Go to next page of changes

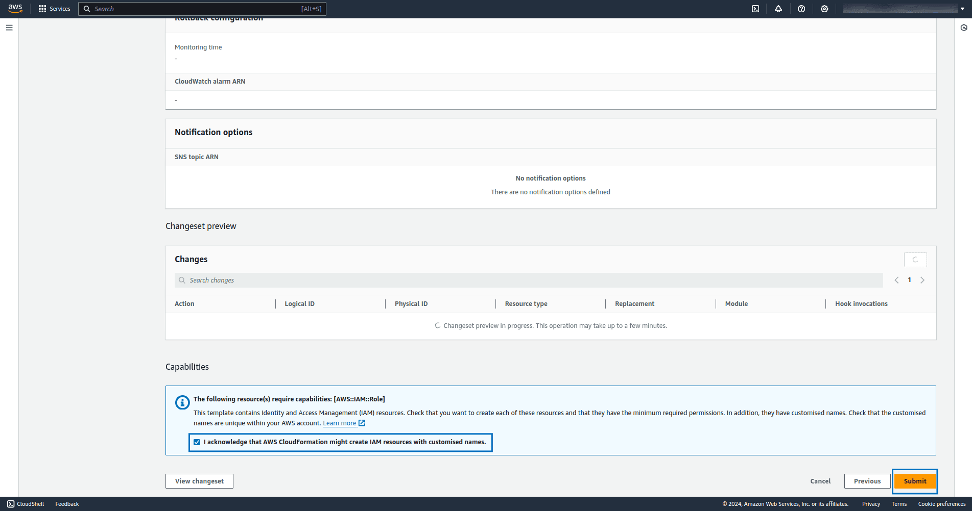[x=922, y=280]
